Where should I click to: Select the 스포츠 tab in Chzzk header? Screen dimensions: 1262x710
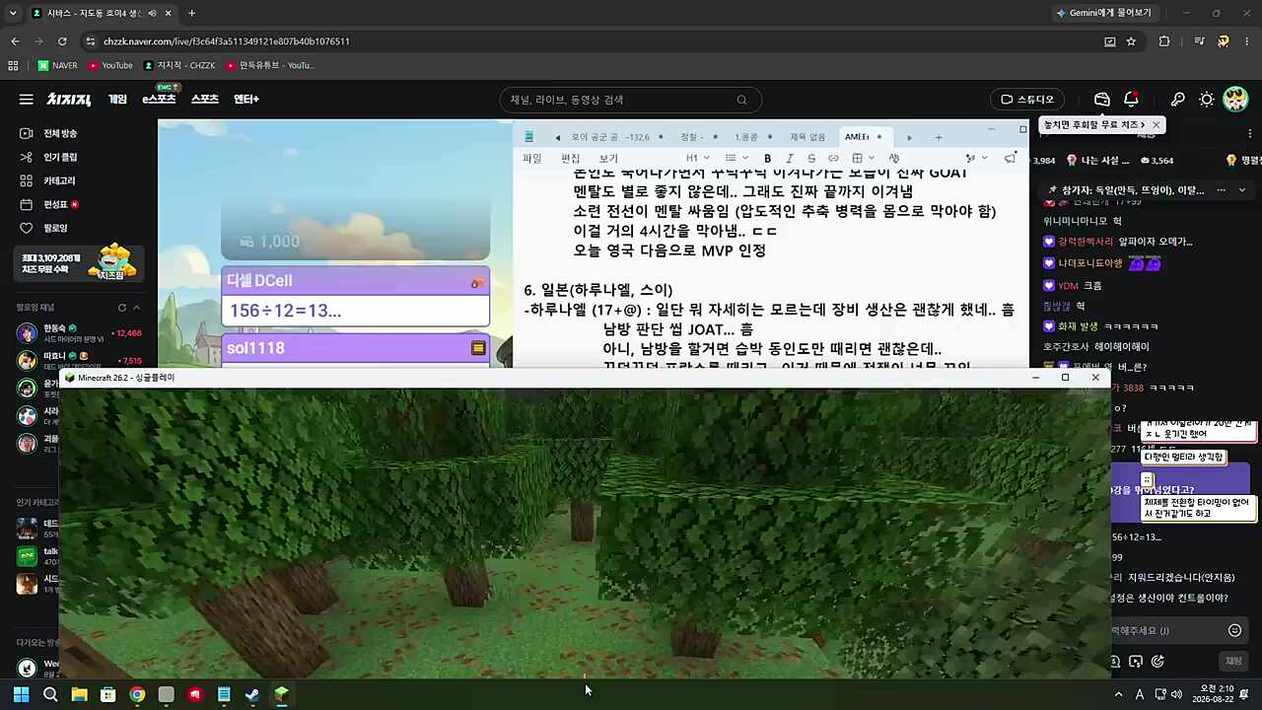[204, 100]
